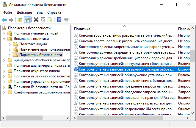Expand the Политики учетных записей node
Viewport: 196px width, 128px height.
[x=4, y=33]
